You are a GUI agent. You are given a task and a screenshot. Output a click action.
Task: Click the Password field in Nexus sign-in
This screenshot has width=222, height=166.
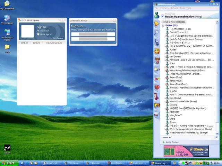pyautogui.click(x=93, y=39)
